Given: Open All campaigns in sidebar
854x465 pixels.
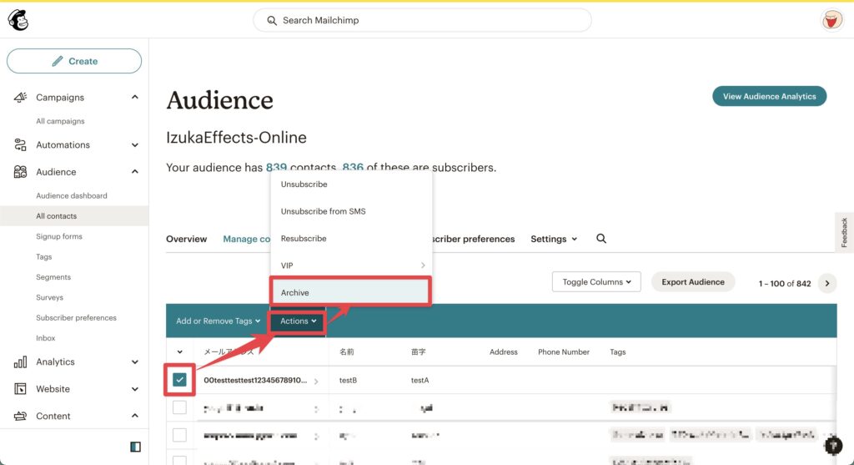Looking at the screenshot, I should 60,121.
